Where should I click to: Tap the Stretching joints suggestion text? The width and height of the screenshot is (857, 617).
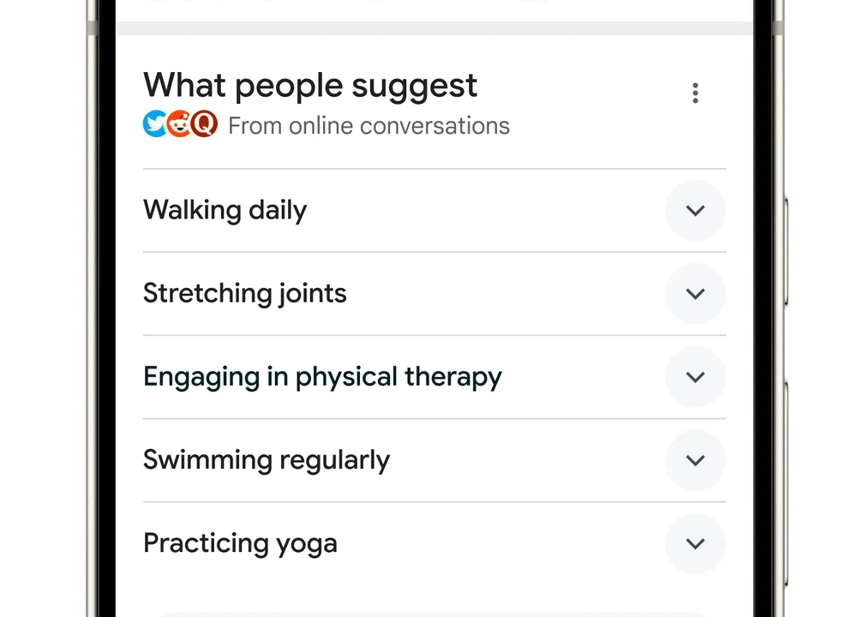point(244,293)
